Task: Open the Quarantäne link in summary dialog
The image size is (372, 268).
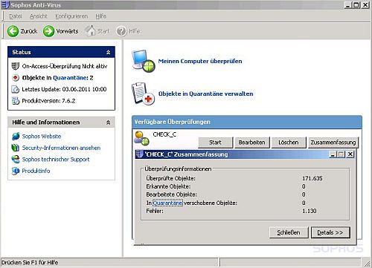Action: [167, 203]
